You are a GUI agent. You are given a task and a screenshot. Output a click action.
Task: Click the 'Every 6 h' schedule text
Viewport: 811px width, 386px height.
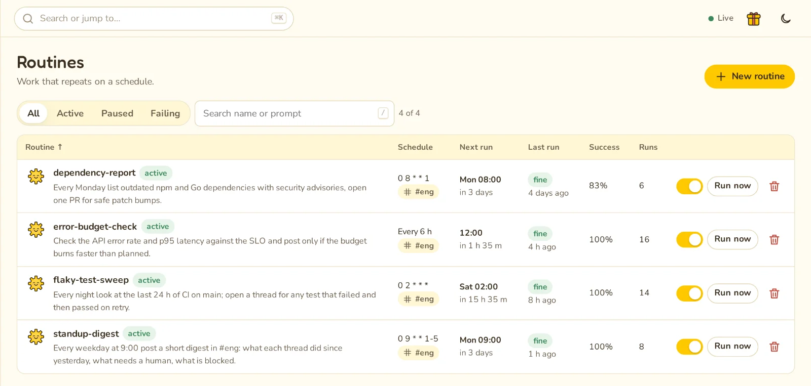415,232
